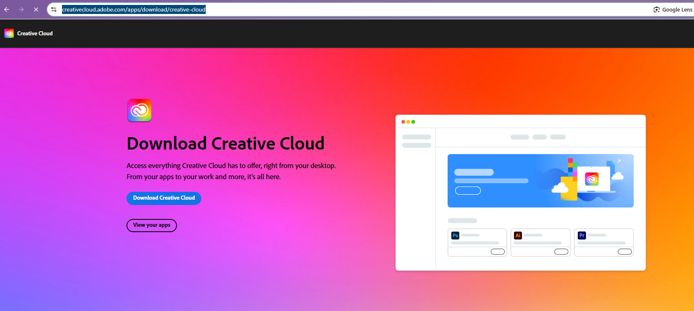
Task: View site information icon in address bar
Action: tap(54, 9)
